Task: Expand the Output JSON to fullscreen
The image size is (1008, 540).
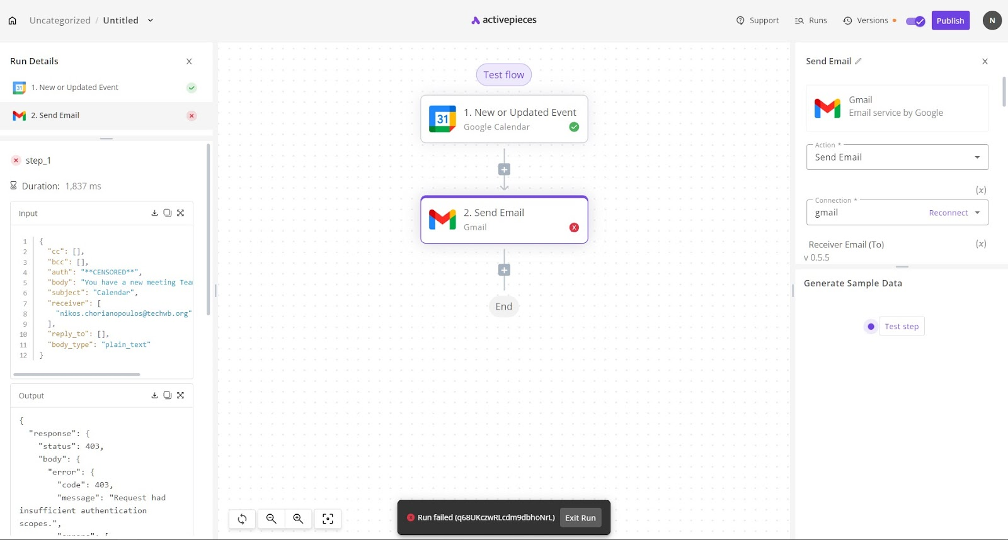Action: pyautogui.click(x=181, y=395)
